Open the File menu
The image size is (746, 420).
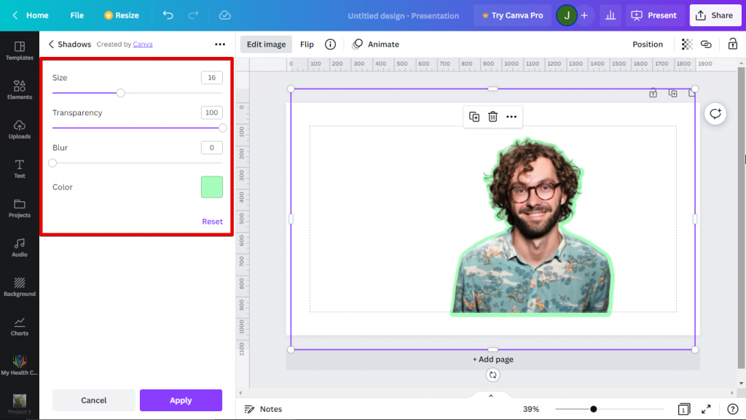(76, 15)
